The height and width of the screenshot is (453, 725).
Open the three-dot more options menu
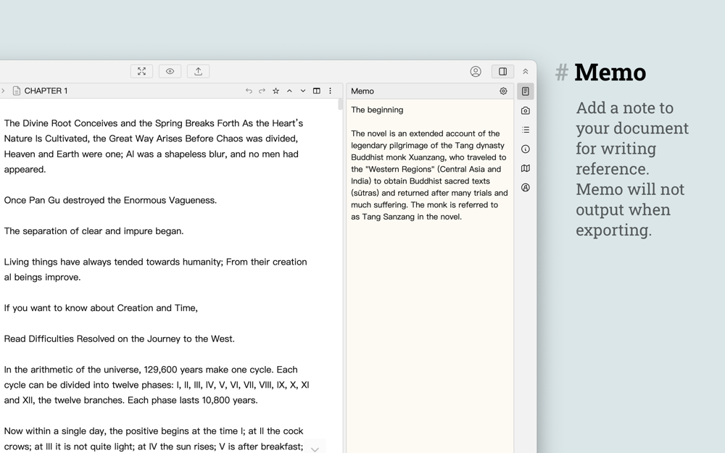(330, 91)
